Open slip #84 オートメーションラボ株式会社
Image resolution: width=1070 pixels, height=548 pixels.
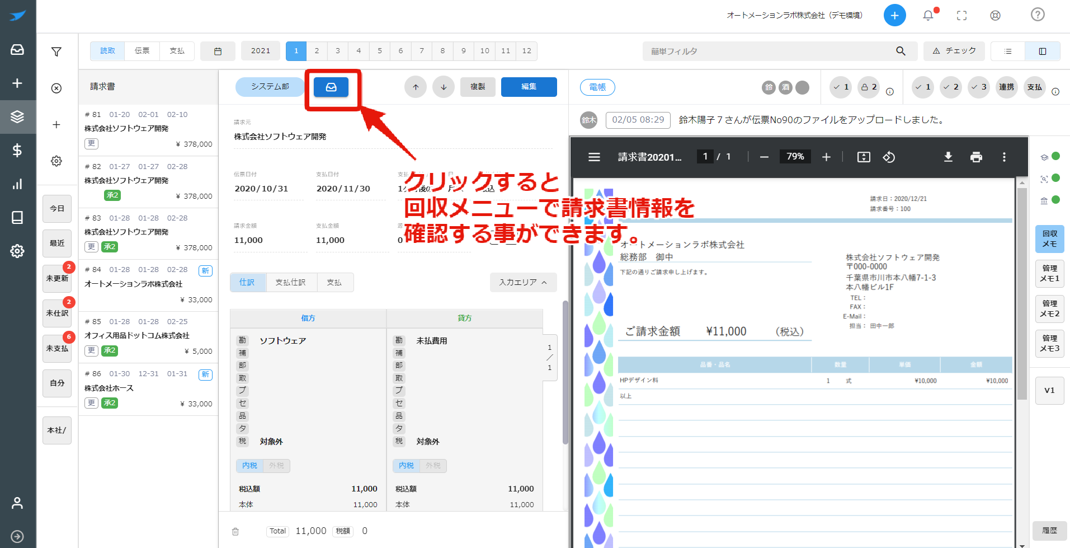click(x=148, y=285)
